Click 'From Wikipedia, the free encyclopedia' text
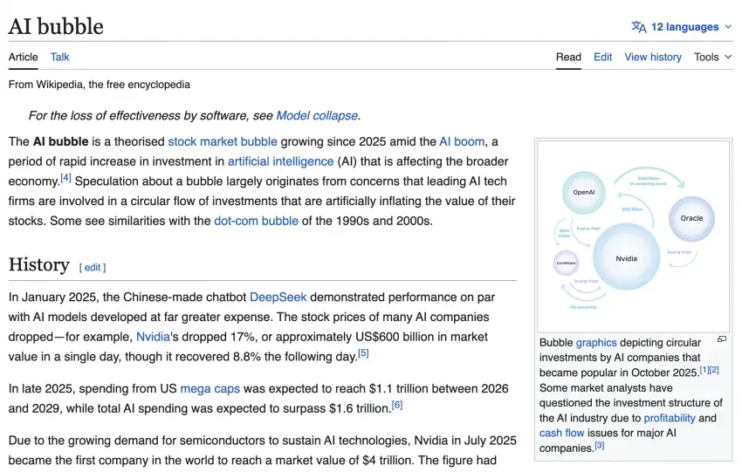The height and width of the screenshot is (472, 742). pos(100,85)
